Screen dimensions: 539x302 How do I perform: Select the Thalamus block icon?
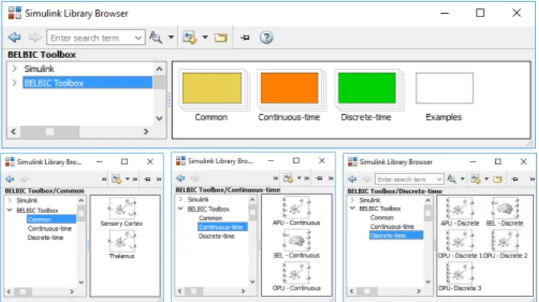click(x=123, y=241)
